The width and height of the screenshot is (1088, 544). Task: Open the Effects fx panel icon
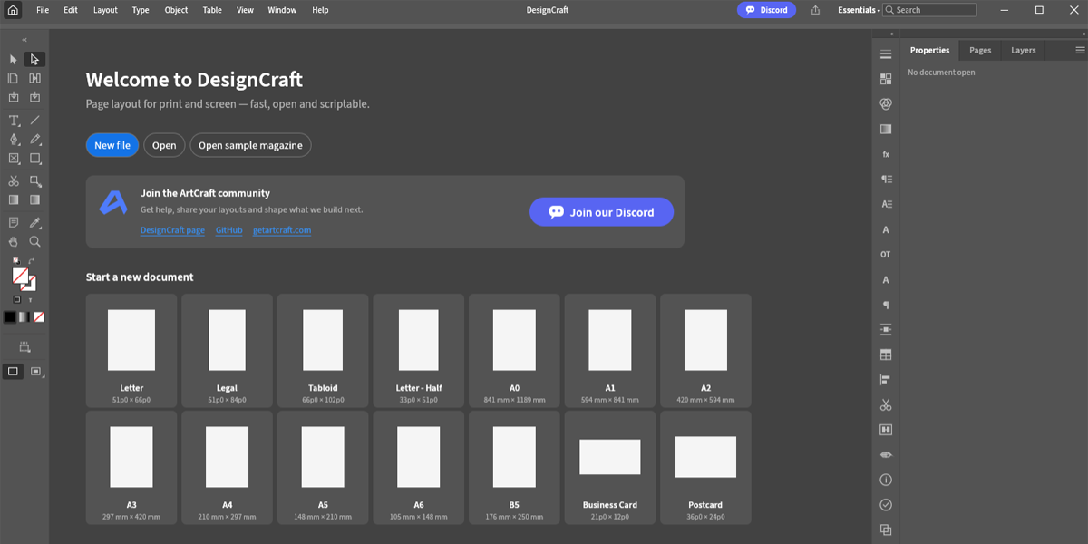coord(886,154)
